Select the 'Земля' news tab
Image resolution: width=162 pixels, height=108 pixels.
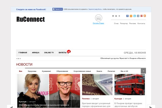point(99,71)
